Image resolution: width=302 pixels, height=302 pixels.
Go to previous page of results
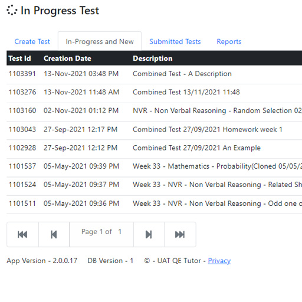pyautogui.click(x=54, y=234)
